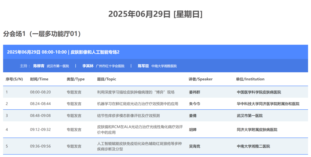Click column header 题目/Topic
Screen dimensions: 311x157
tap(107, 79)
